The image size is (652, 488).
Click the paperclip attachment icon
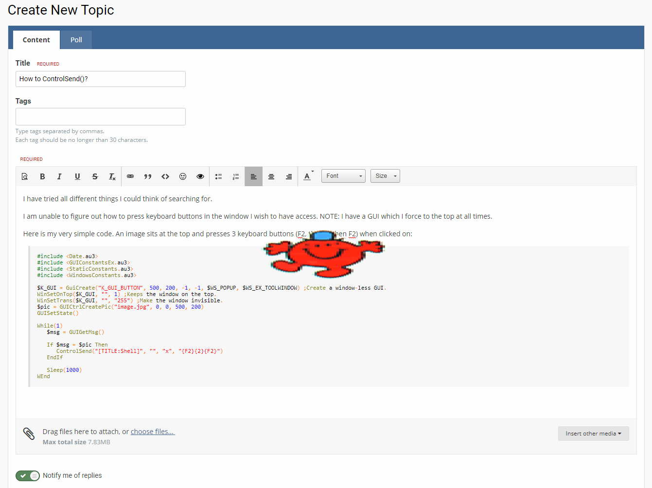point(29,434)
